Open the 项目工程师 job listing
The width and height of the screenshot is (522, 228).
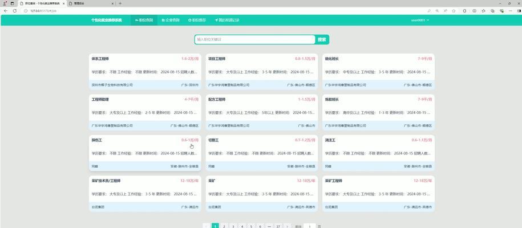261,71
